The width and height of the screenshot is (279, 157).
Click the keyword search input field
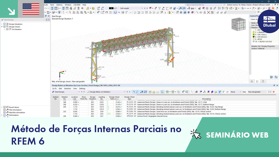[x=203, y=5]
